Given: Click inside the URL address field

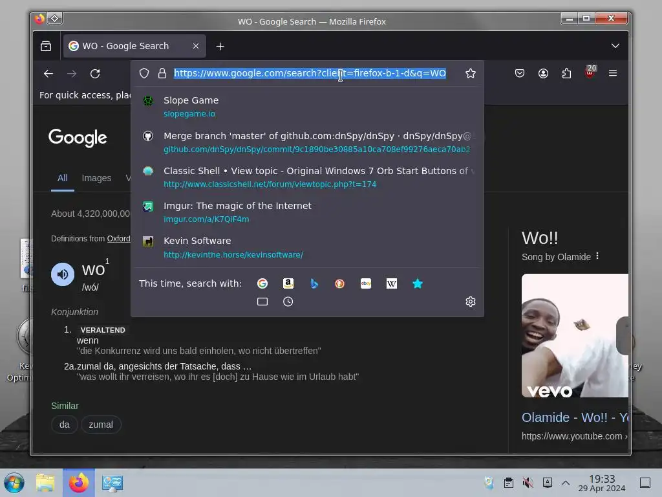Looking at the screenshot, I should 310,73.
